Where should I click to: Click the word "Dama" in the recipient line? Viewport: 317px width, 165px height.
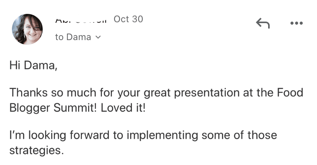(x=78, y=37)
